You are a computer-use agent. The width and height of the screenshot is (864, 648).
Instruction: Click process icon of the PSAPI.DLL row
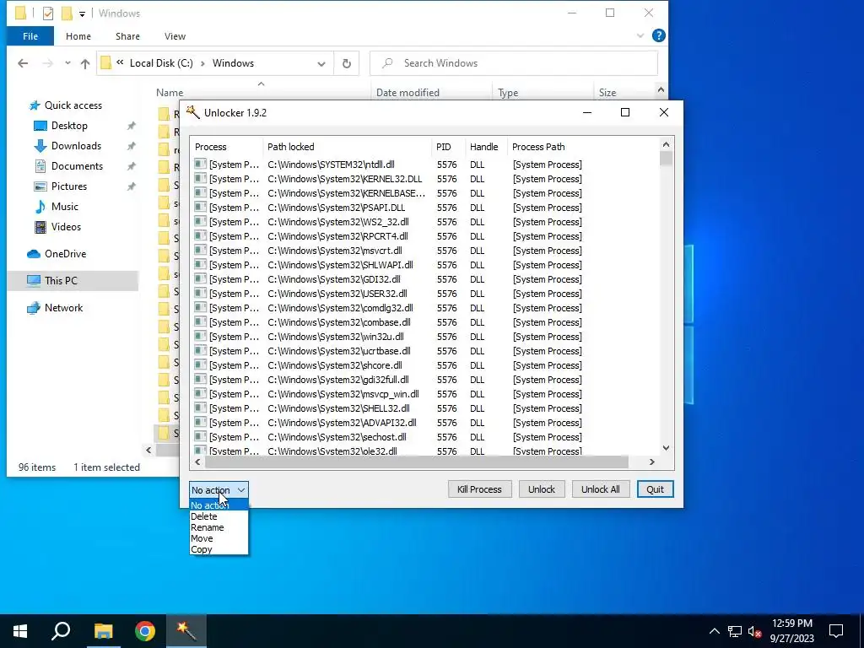[201, 208]
